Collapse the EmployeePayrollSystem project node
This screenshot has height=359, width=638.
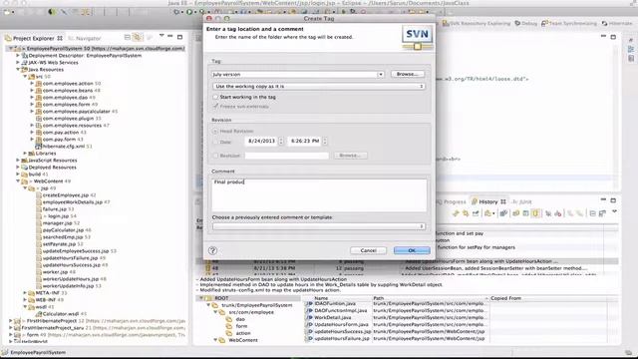[x=11, y=49]
